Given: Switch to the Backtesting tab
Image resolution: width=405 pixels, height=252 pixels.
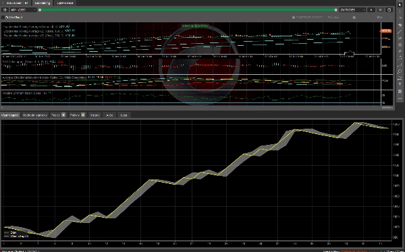Looking at the screenshot, I should tap(43, 3).
